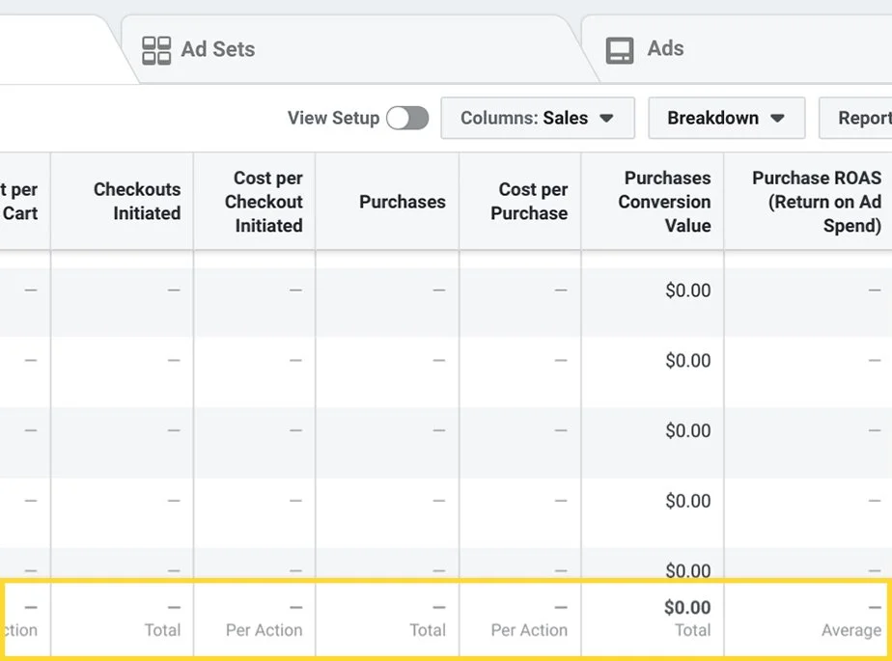Select first row's $0.00 conversion value
The image size is (892, 661).
click(x=687, y=290)
